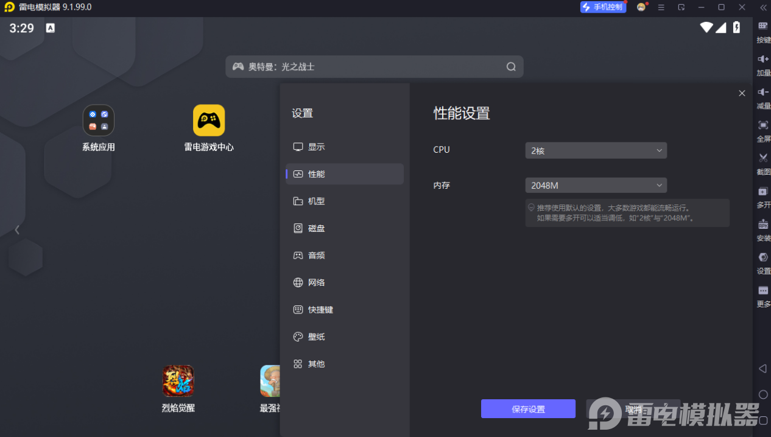This screenshot has width=771, height=437.
Task: Click the 性能设置 heading text
Action: click(462, 113)
